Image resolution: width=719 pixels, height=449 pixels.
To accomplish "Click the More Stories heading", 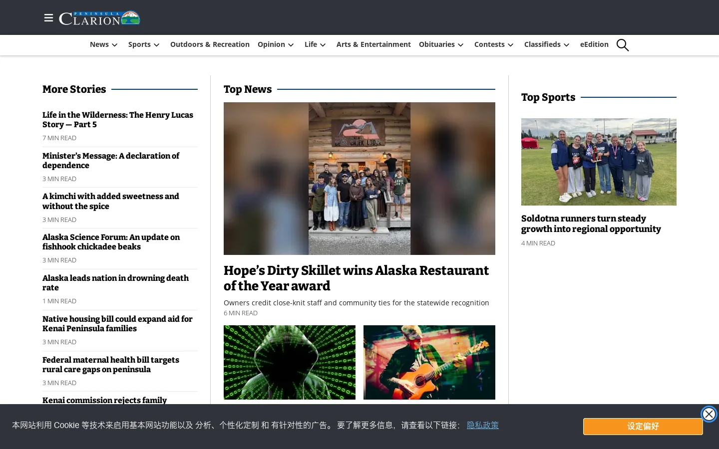I will pyautogui.click(x=74, y=89).
